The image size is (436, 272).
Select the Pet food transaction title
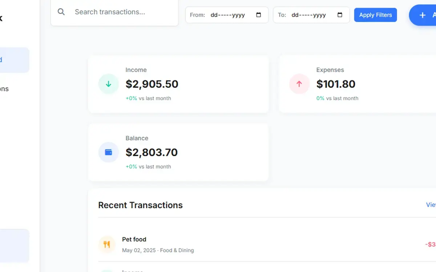click(x=134, y=239)
